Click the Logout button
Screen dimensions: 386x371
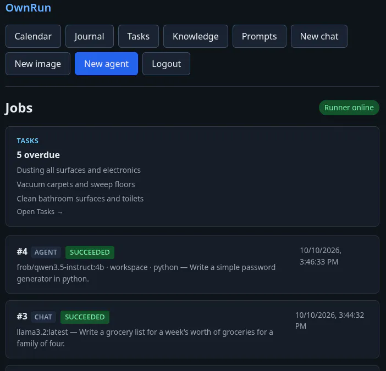[167, 64]
